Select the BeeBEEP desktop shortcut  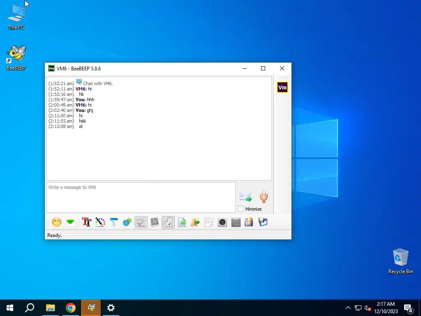[x=16, y=58]
